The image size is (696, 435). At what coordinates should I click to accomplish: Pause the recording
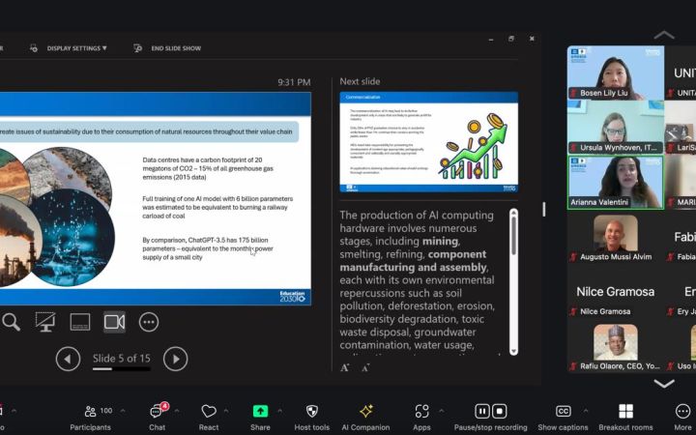click(481, 412)
